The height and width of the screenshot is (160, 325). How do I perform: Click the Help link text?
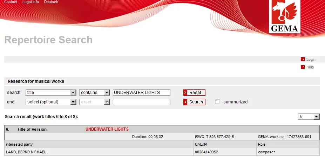coord(310,67)
